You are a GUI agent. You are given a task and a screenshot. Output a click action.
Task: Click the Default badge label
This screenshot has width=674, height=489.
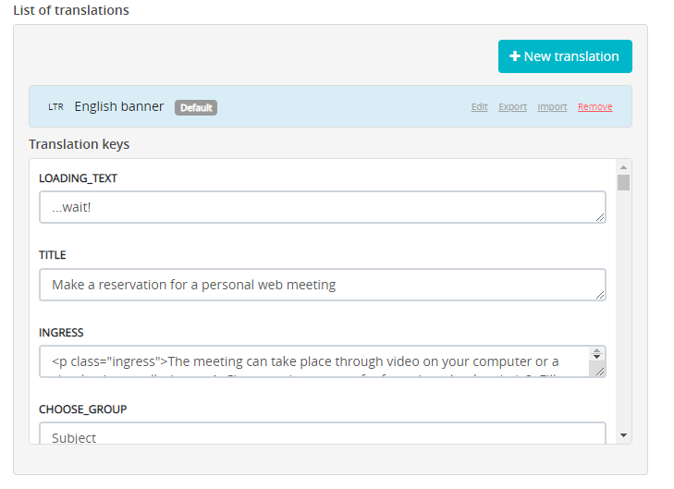pyautogui.click(x=196, y=108)
